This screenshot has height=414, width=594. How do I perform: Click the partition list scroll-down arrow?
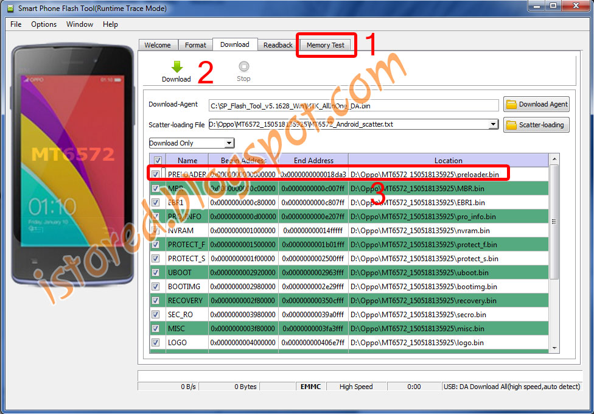point(554,348)
